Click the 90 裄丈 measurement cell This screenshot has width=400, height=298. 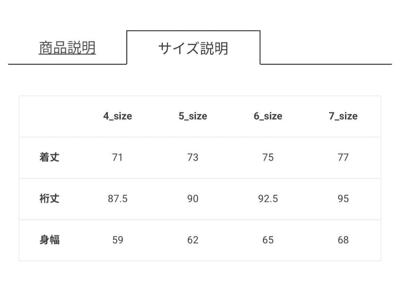coord(193,199)
